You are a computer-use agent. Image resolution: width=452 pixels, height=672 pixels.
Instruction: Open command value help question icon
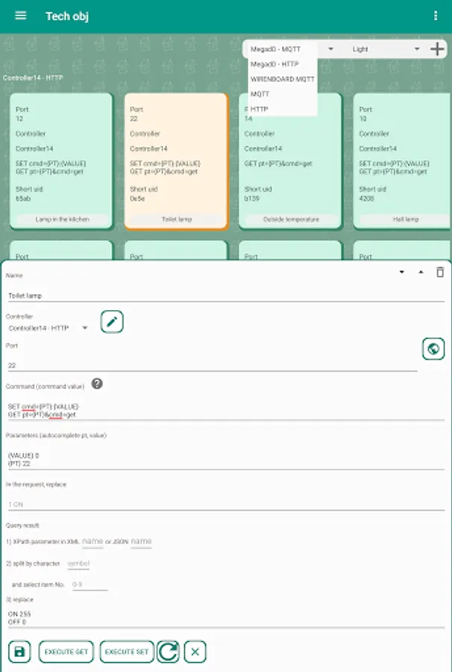point(97,384)
